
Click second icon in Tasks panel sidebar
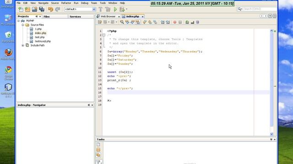98,150
